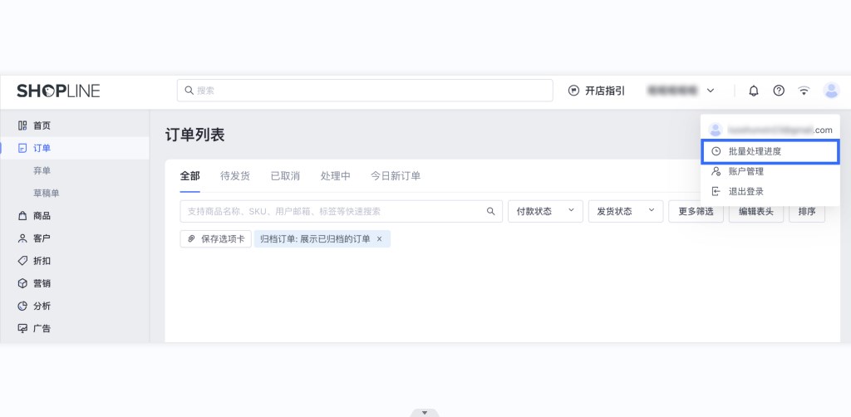
Task: Open 商品 in the sidebar
Action: pyautogui.click(x=42, y=216)
